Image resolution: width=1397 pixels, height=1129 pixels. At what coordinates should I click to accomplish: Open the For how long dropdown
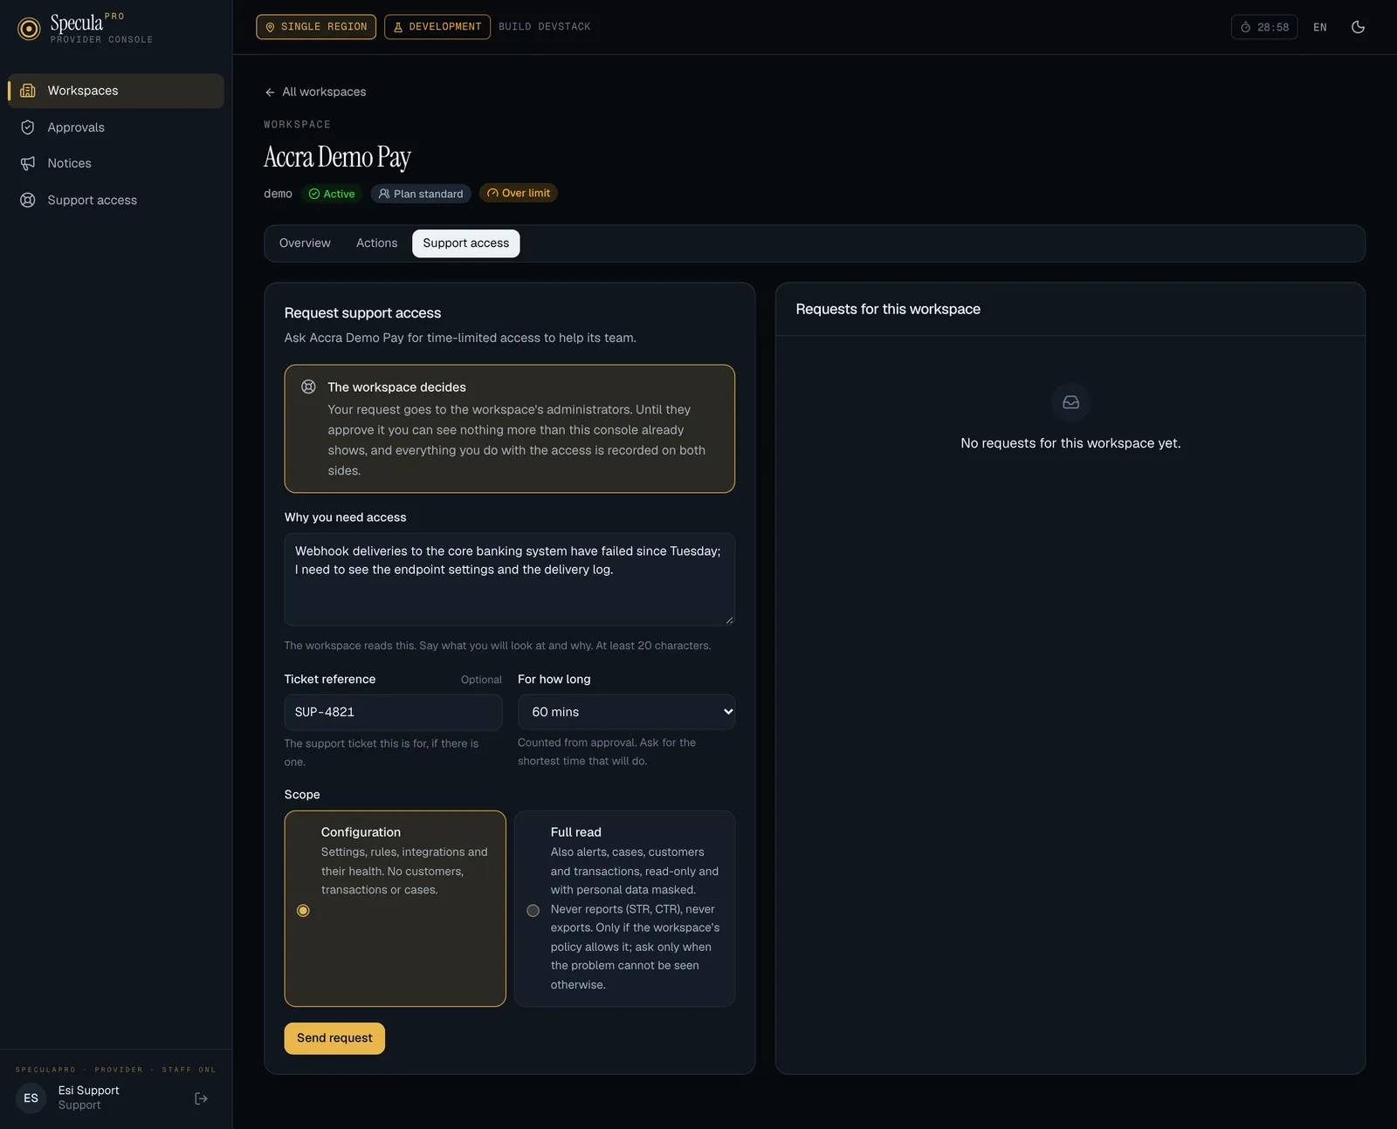pos(626,712)
